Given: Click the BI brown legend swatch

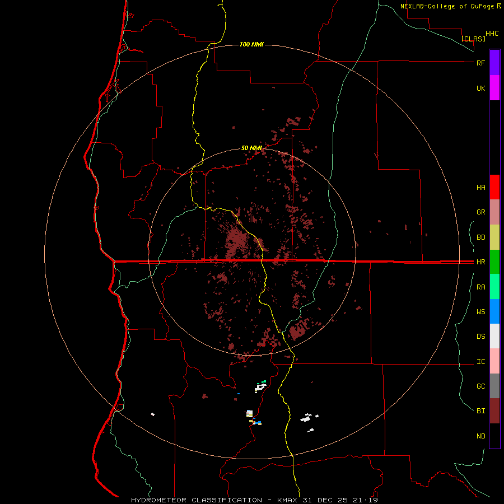Looking at the screenshot, I should coord(494,411).
